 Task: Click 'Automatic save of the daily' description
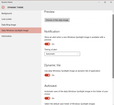(x=76, y=93)
